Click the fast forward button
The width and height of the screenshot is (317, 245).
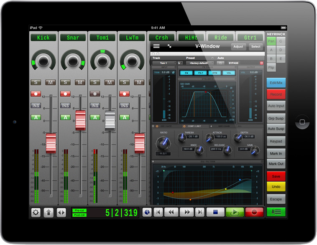coord(187,212)
